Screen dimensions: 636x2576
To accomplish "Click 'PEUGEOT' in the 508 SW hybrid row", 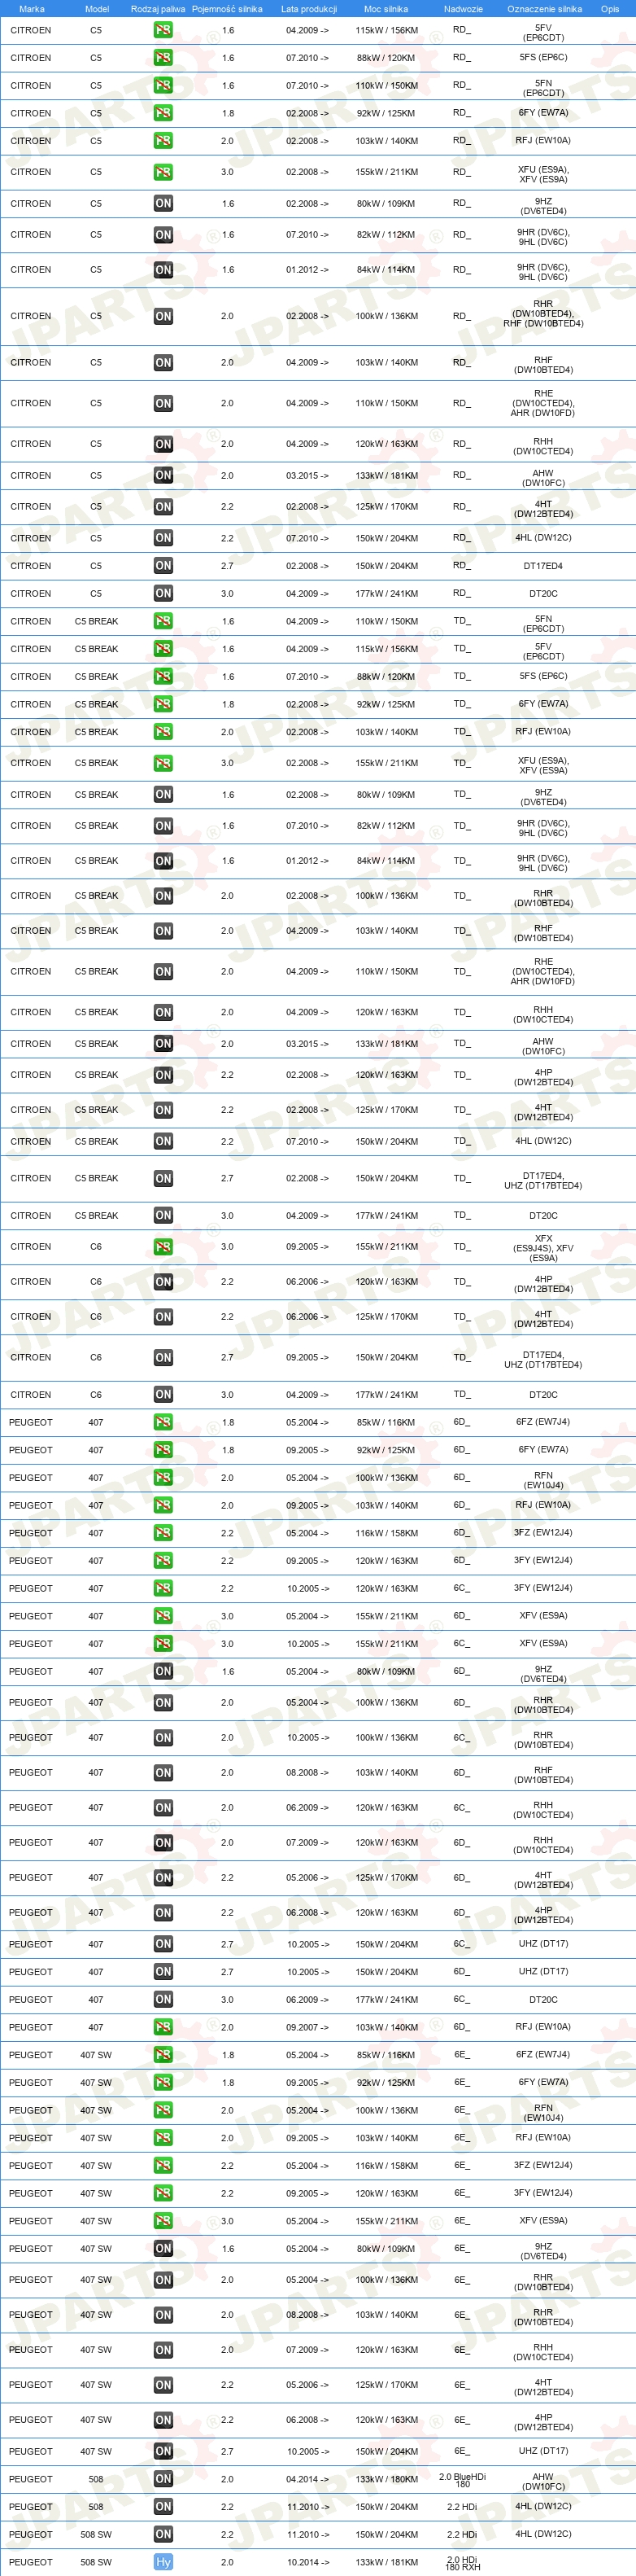I will 31,2562.
